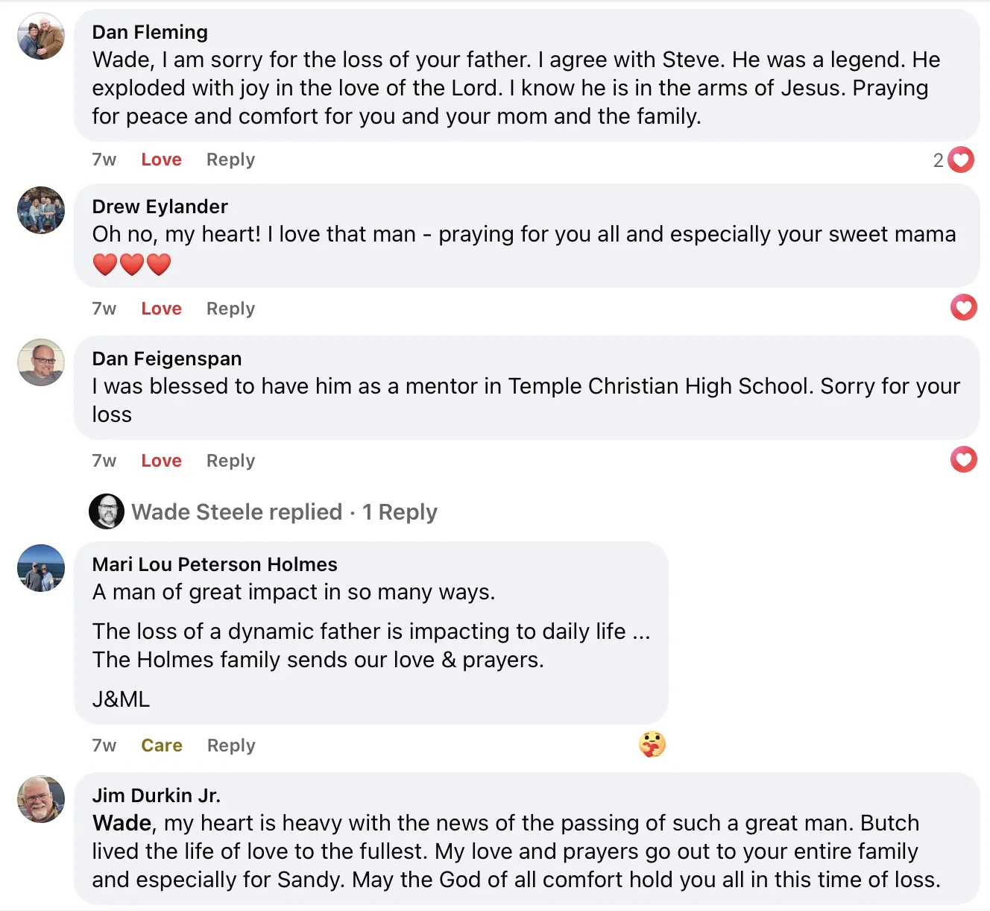990x911 pixels.
Task: Click heart reaction icon on Drew Eylander's comment
Action: (x=963, y=307)
